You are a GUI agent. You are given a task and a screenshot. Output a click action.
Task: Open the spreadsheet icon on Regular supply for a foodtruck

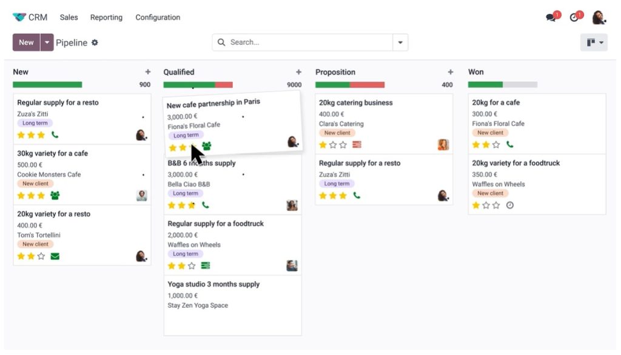coord(205,265)
